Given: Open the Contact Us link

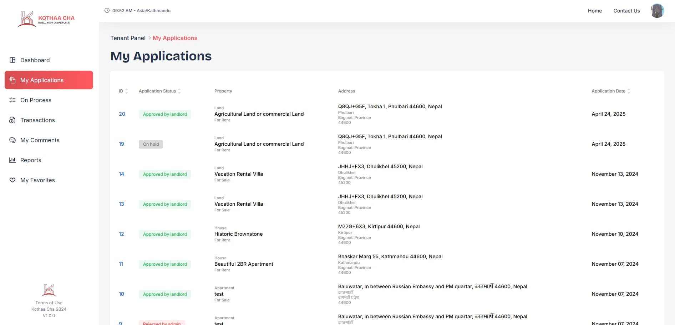Looking at the screenshot, I should point(626,11).
